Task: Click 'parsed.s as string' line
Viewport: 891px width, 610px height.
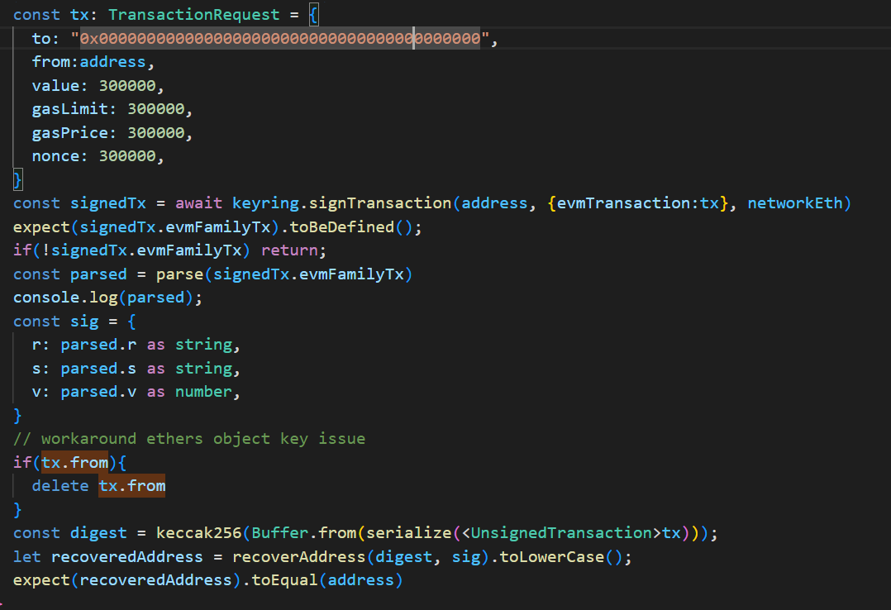Action: (136, 369)
